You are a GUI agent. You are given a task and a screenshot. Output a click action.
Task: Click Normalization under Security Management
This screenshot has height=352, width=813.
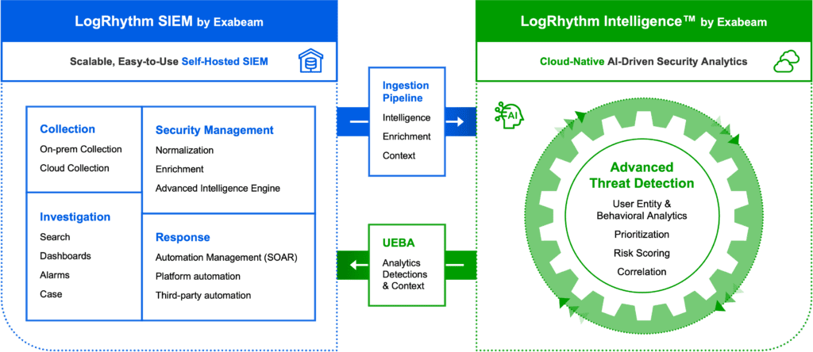tap(184, 150)
